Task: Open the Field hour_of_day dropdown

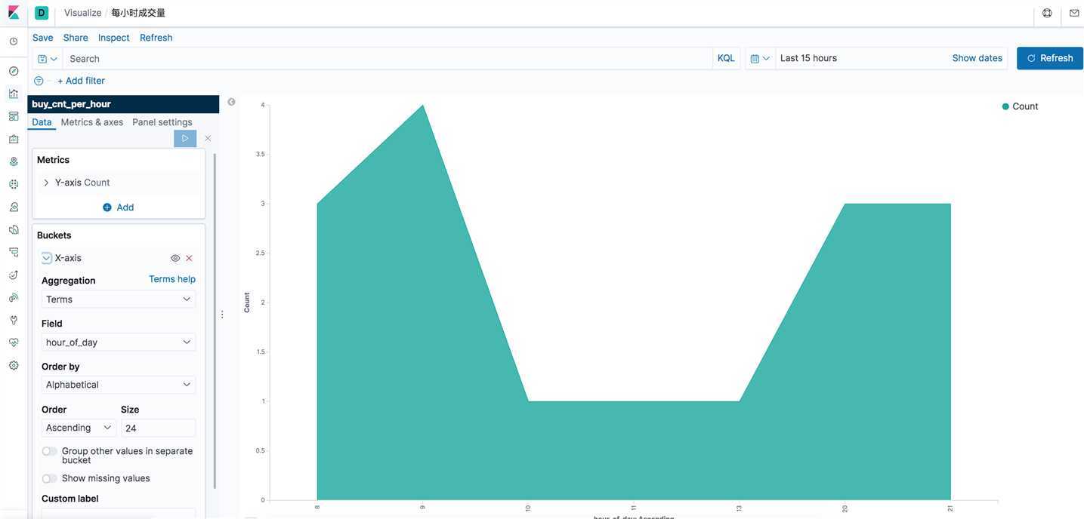Action: (x=119, y=342)
